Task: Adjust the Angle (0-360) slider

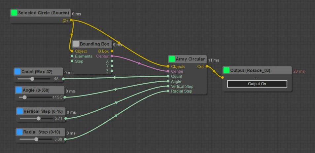Action: 35,97
